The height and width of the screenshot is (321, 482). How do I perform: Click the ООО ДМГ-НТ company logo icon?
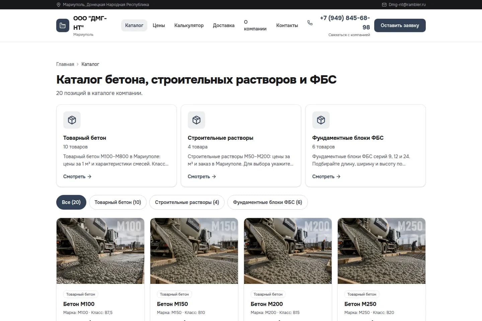click(x=63, y=25)
